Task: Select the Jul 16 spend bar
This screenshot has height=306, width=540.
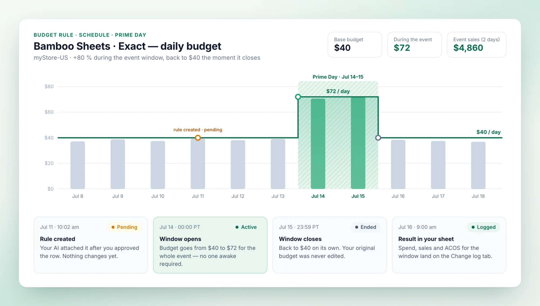Action: click(398, 164)
